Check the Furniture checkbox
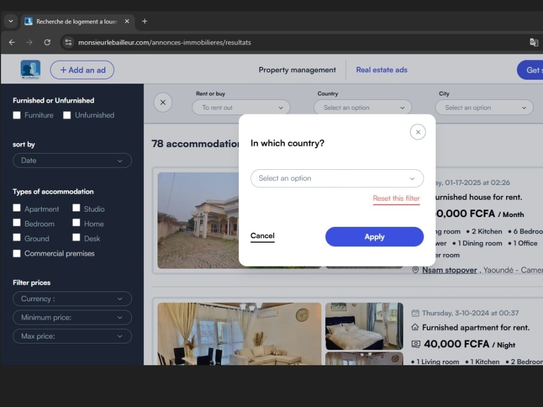Viewport: 543px width, 407px height. point(17,115)
